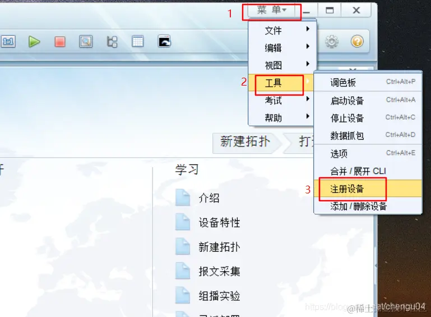Screen dimensions: 431x317
Task: Maximize the eNSP window
Action: [x=330, y=11]
